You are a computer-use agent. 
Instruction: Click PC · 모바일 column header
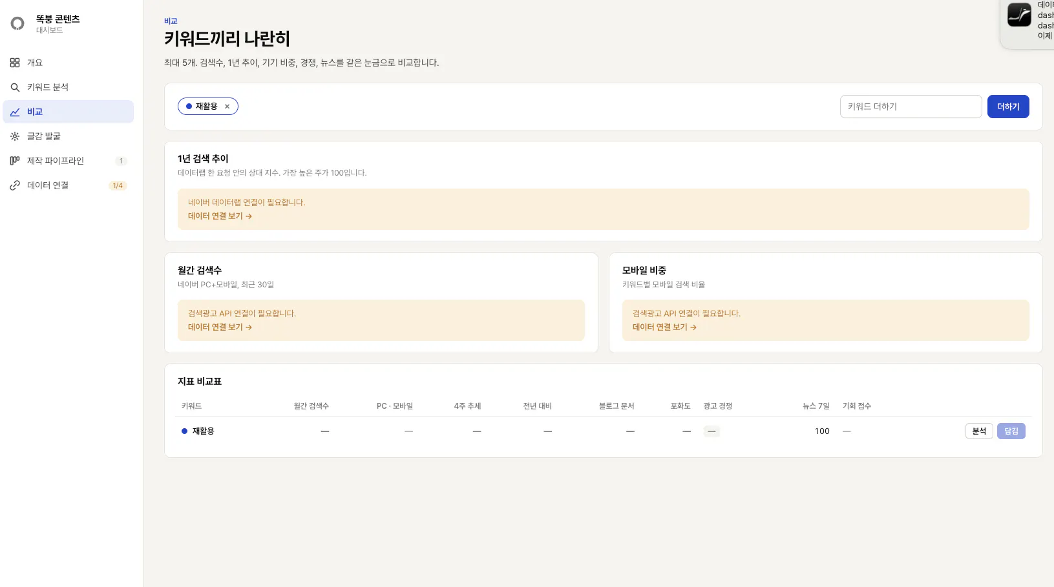(395, 406)
